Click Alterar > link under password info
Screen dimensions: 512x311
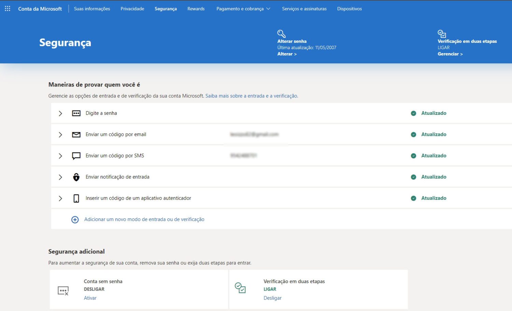coord(287,54)
